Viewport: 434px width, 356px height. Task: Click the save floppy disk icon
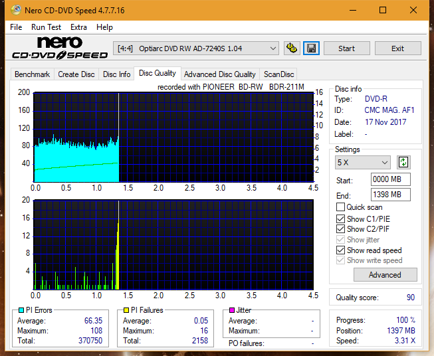point(312,48)
